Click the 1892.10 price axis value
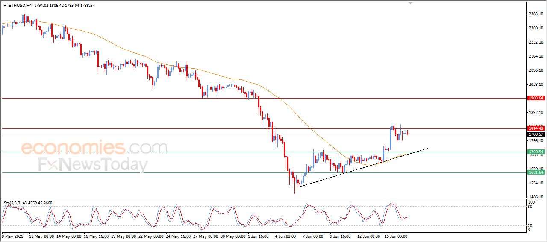The image size is (547, 242). 536,113
